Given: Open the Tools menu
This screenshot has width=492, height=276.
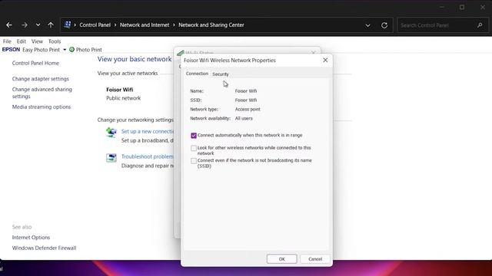Looking at the screenshot, I should [55, 41].
